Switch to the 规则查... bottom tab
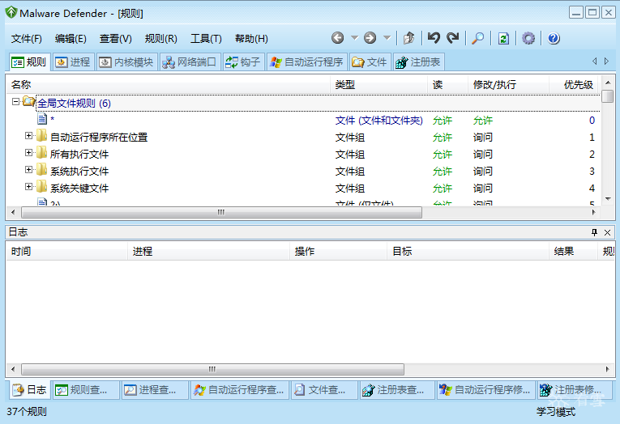This screenshot has width=620, height=424. point(86,390)
